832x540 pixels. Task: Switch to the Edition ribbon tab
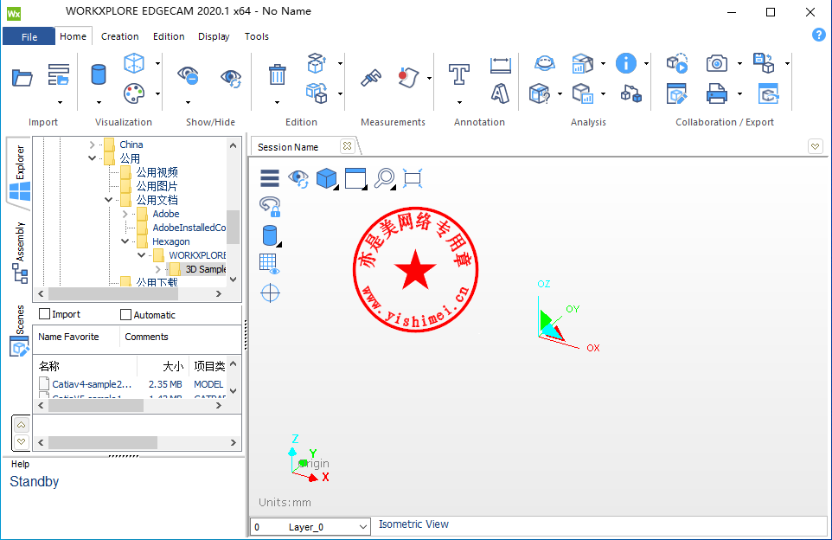coord(169,36)
